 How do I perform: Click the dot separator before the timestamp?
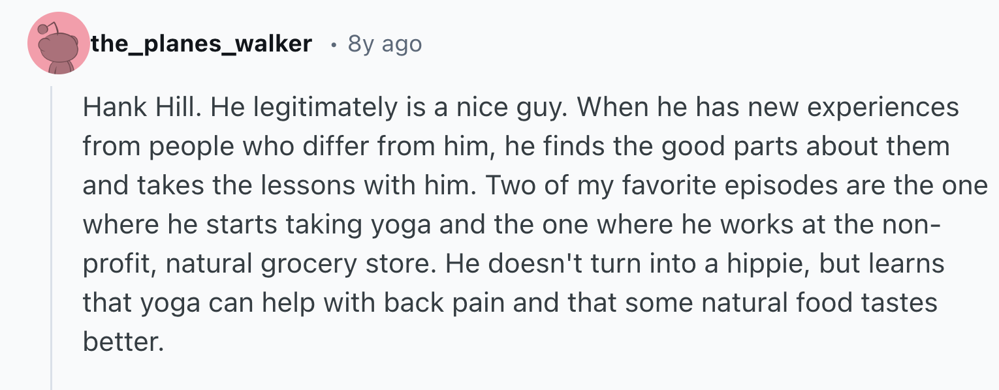click(334, 45)
